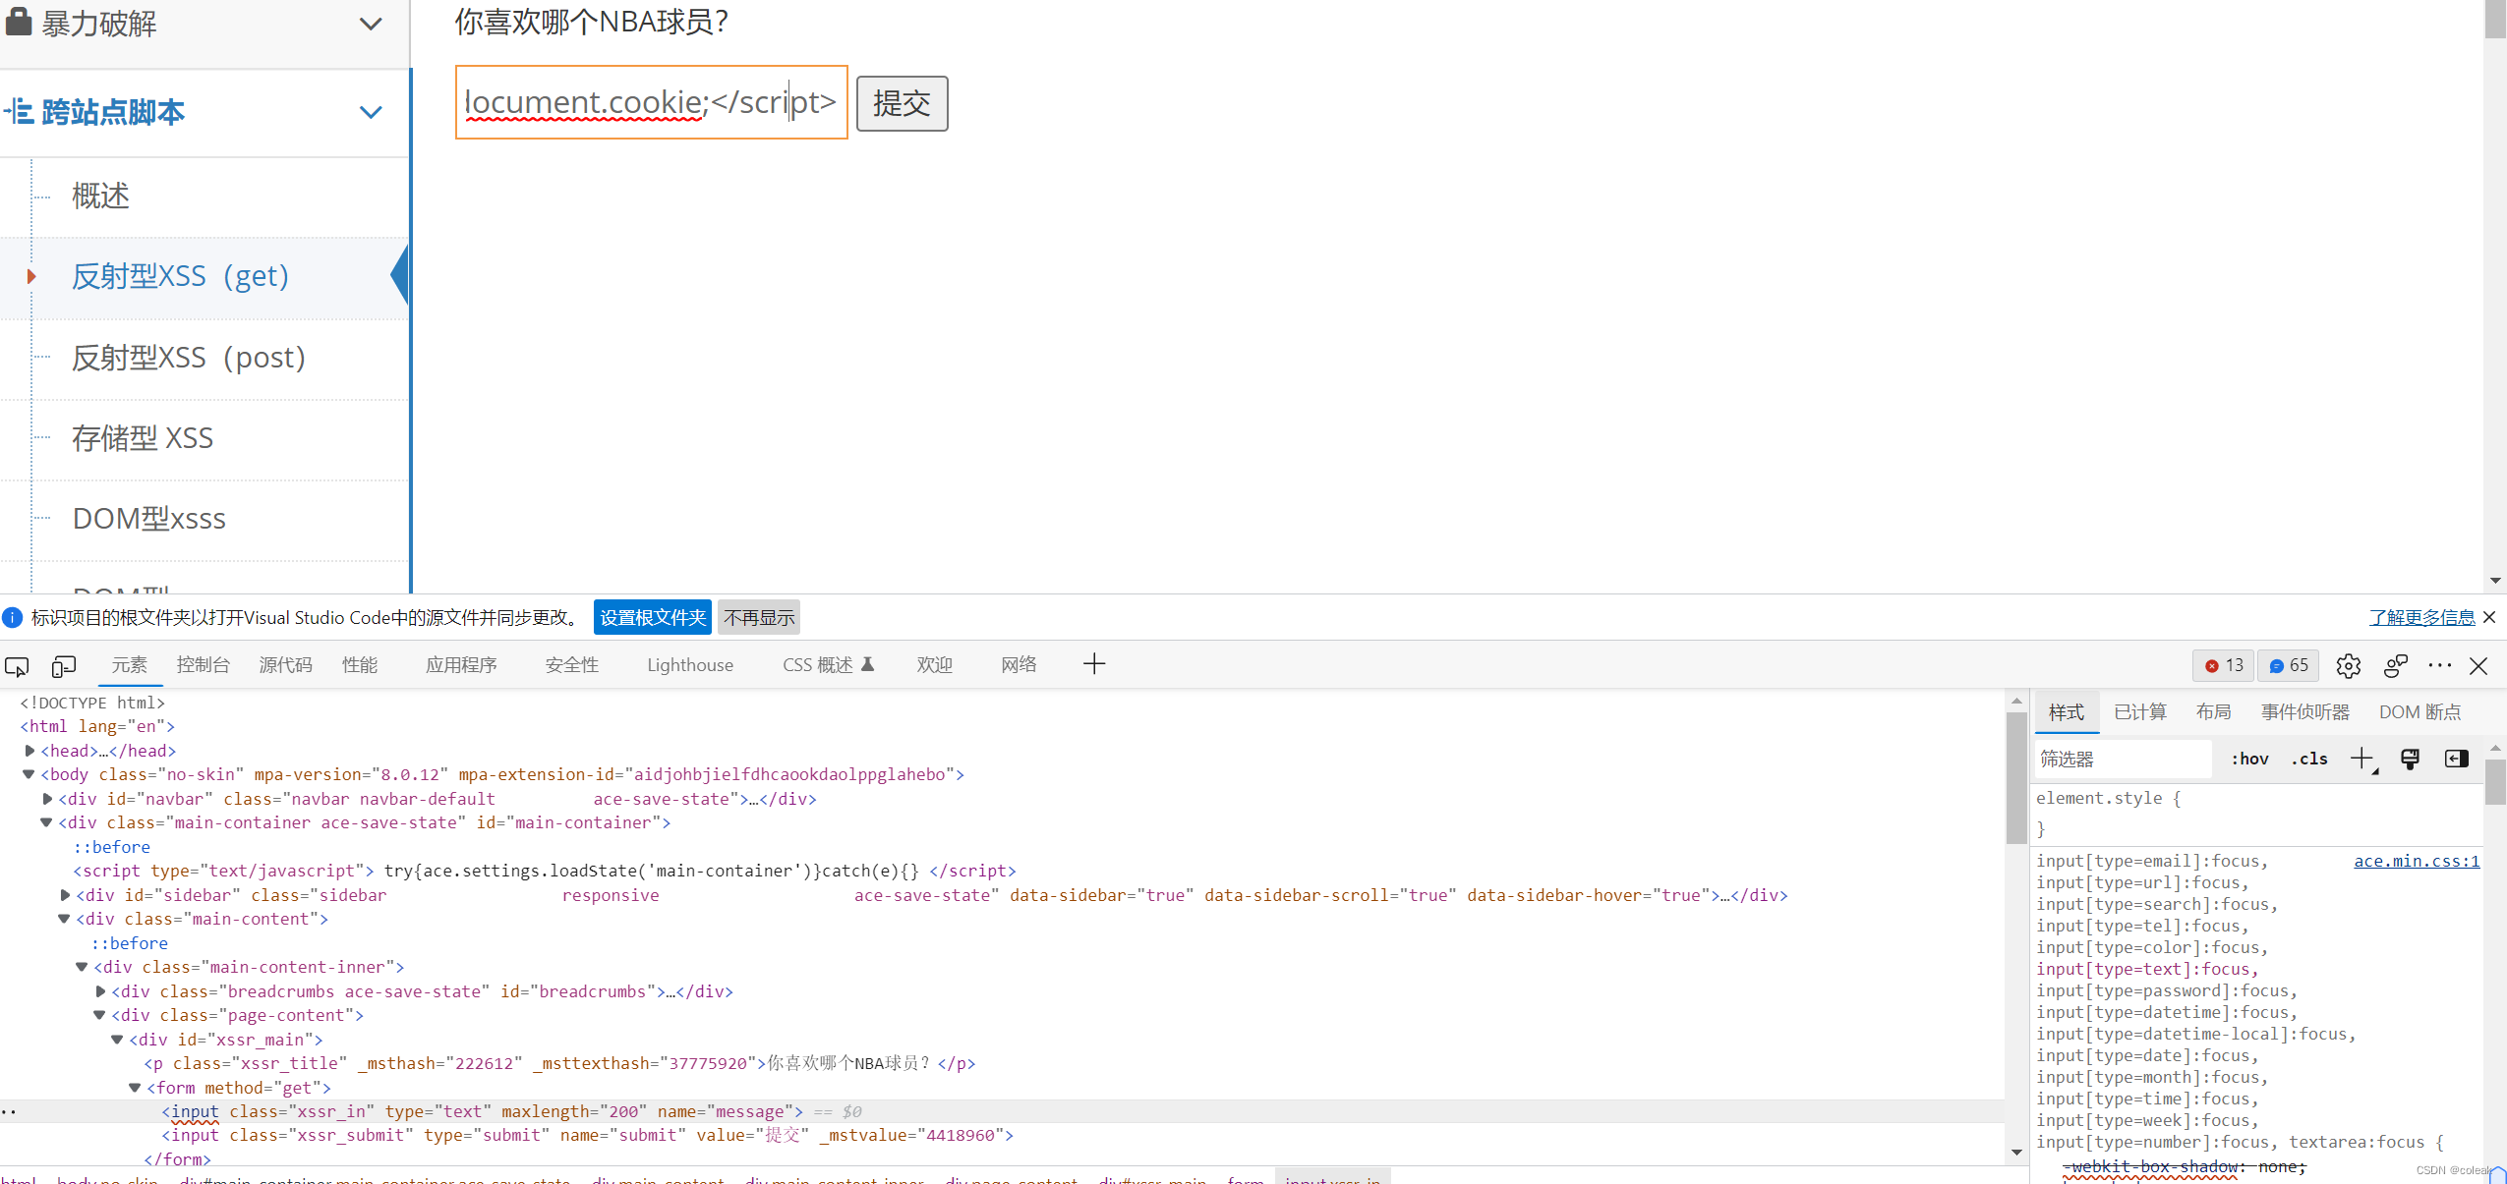Click the blue issues count badge showing 65
This screenshot has height=1184, width=2507.
(2289, 665)
